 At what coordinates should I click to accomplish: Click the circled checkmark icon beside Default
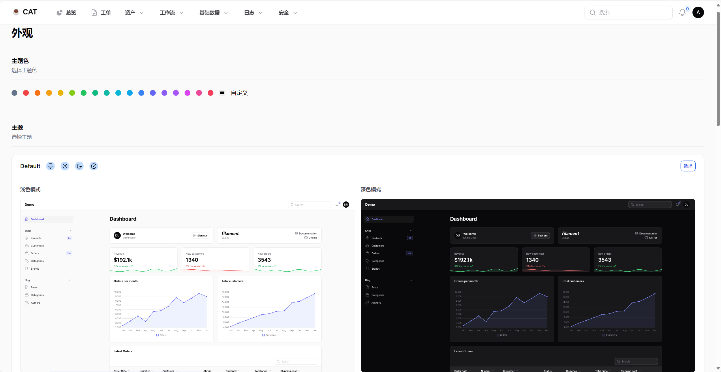click(x=94, y=166)
